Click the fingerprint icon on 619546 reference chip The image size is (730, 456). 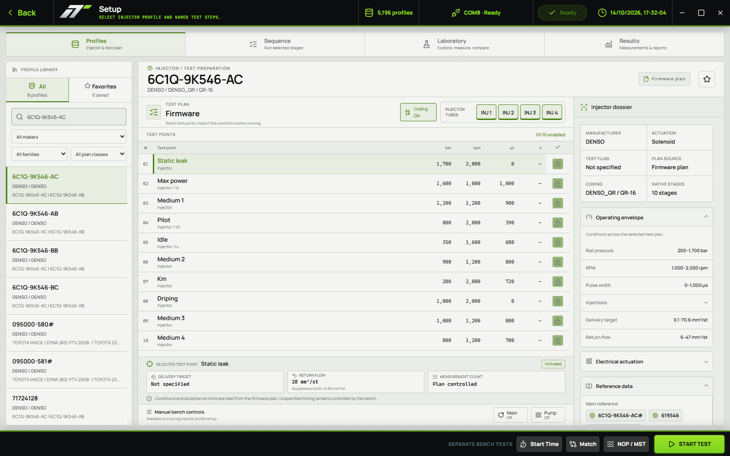[655, 415]
